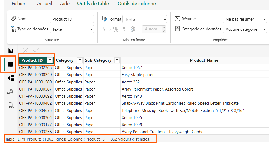Viewport: 269px width, 143px height.
Task: Switch to Outils de colonne tab
Action: coord(137,4)
